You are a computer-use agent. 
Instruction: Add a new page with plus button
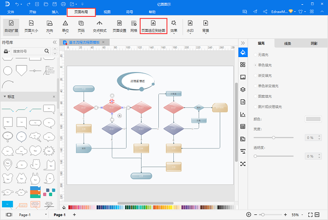(x=74, y=214)
